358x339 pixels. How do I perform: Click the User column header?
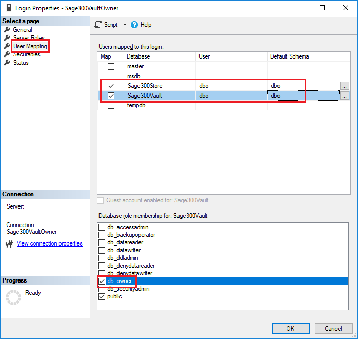(231, 56)
